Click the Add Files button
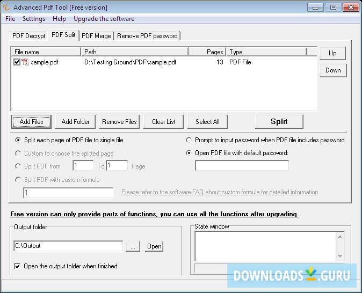 (31, 122)
